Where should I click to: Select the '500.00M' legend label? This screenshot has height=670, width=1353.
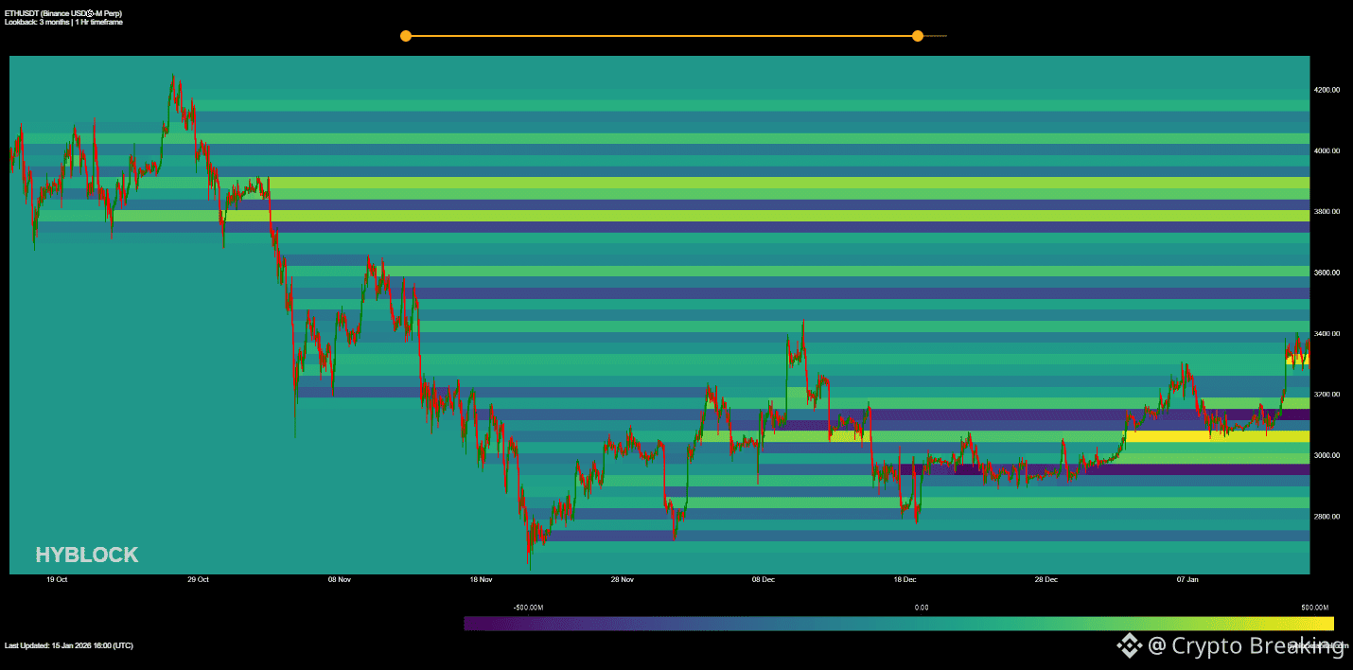click(x=1313, y=607)
